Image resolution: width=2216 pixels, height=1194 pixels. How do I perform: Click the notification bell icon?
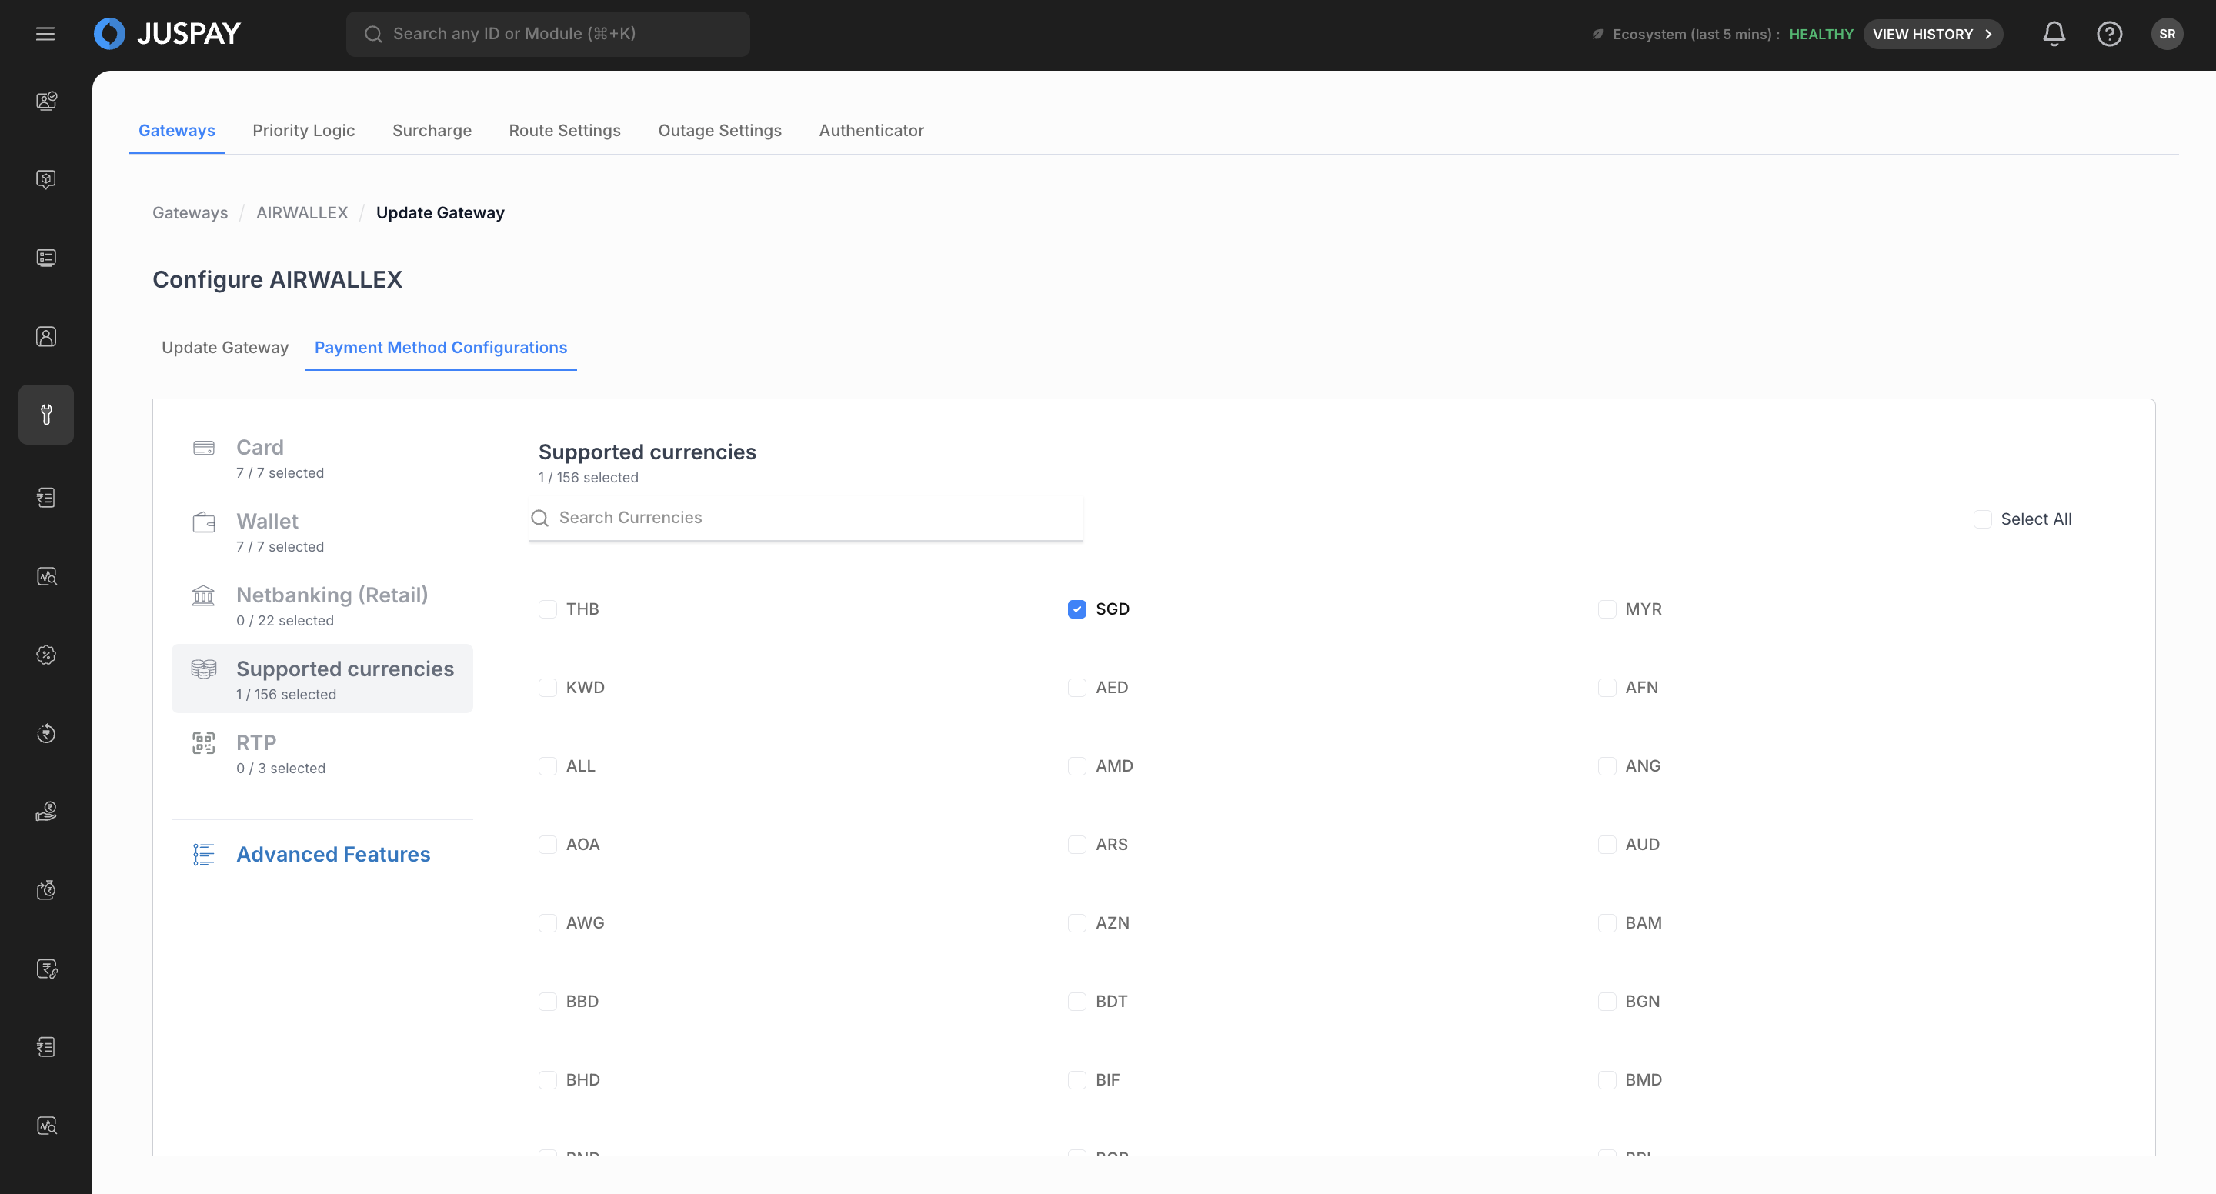[2054, 34]
